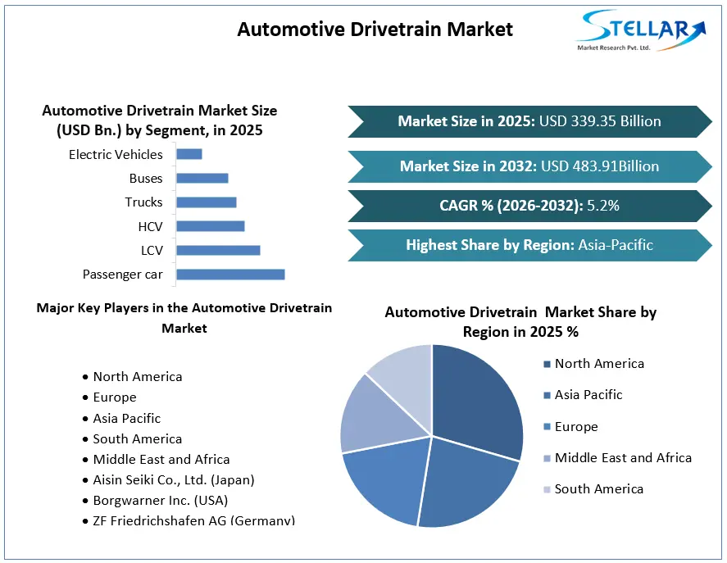Click Europe in key players list
The height and width of the screenshot is (563, 727).
pyautogui.click(x=115, y=397)
